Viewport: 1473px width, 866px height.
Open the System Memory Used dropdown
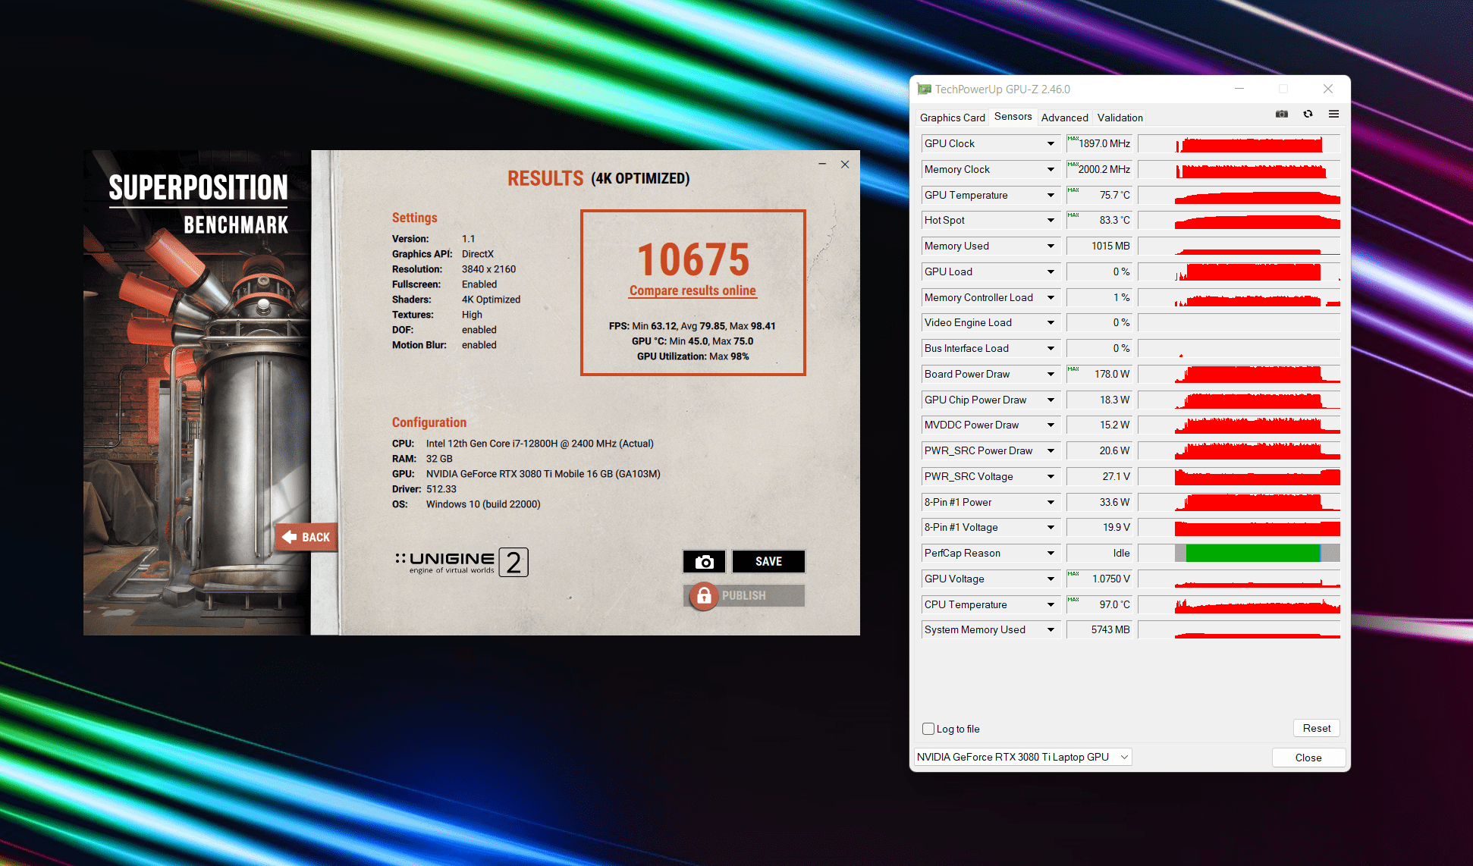tap(1051, 629)
